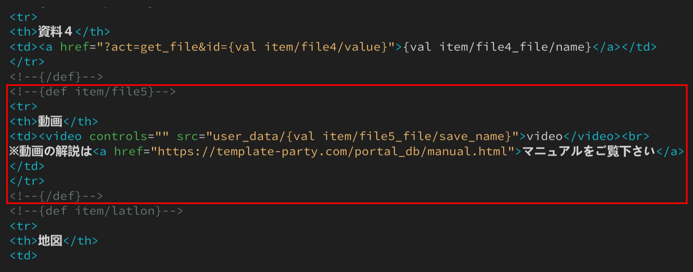Image resolution: width=693 pixels, height=272 pixels.
Task: Click the last opening td tag
Action: point(23,256)
